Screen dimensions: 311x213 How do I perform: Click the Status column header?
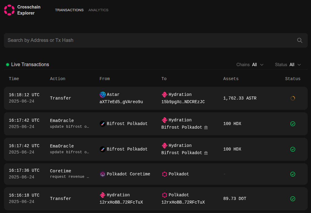pos(292,79)
